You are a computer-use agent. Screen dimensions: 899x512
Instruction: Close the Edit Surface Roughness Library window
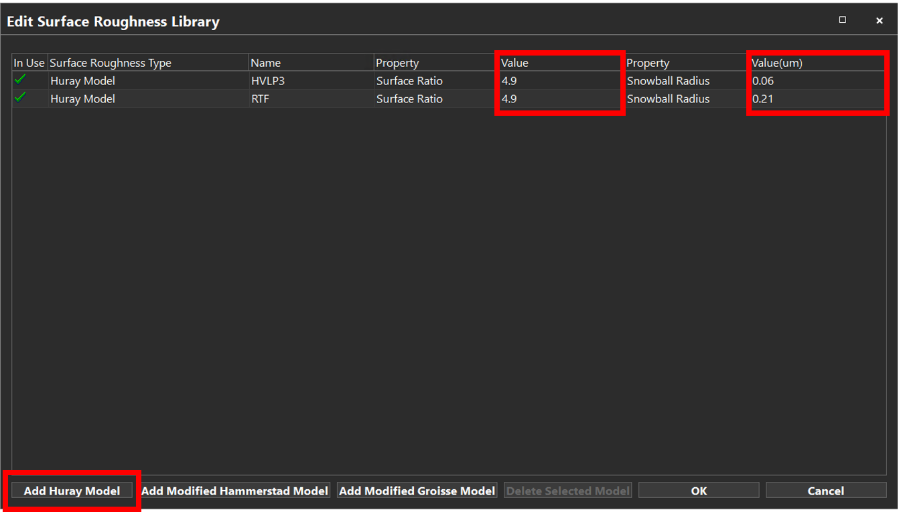[880, 21]
